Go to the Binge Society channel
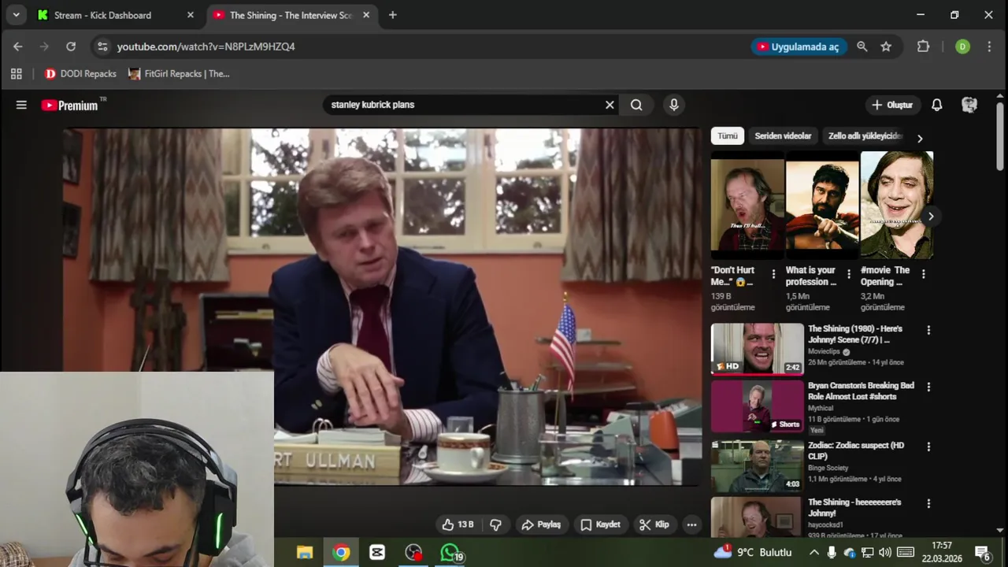The image size is (1008, 567). click(828, 468)
